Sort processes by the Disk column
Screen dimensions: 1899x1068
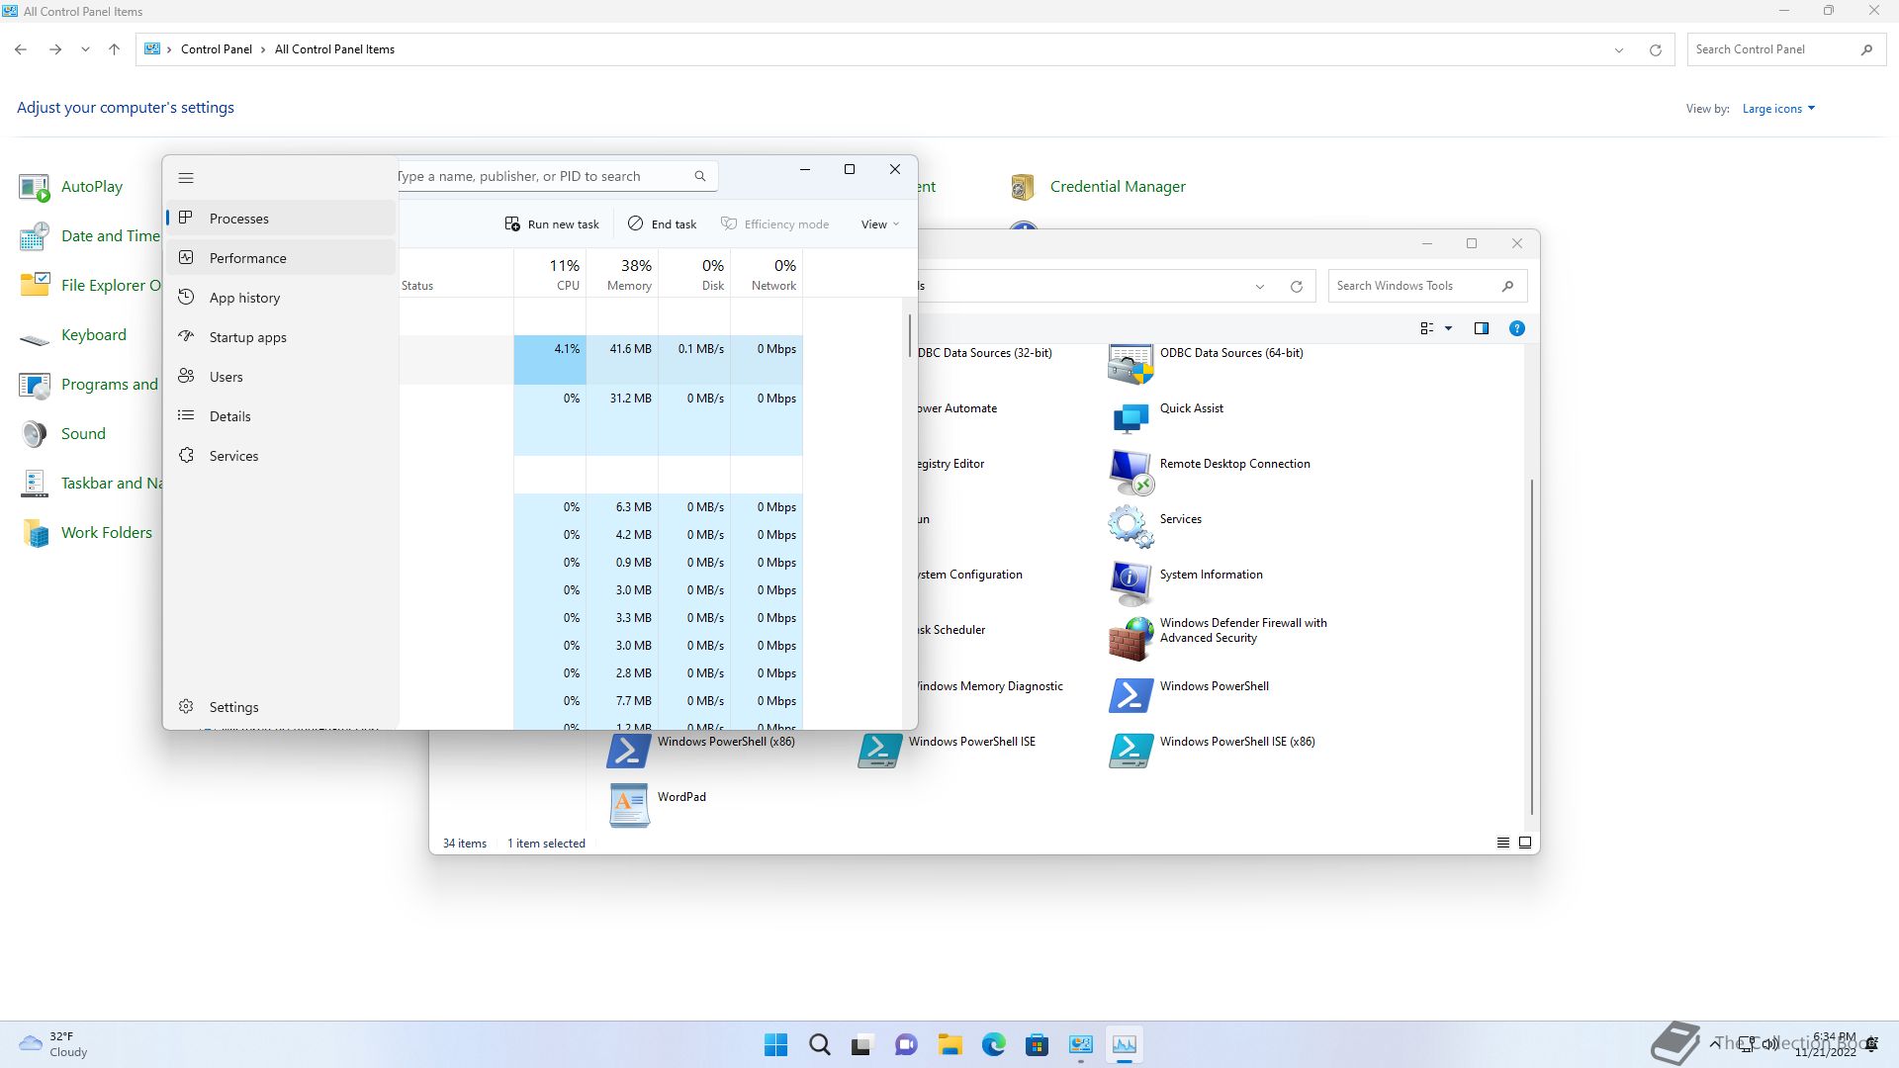pyautogui.click(x=694, y=273)
